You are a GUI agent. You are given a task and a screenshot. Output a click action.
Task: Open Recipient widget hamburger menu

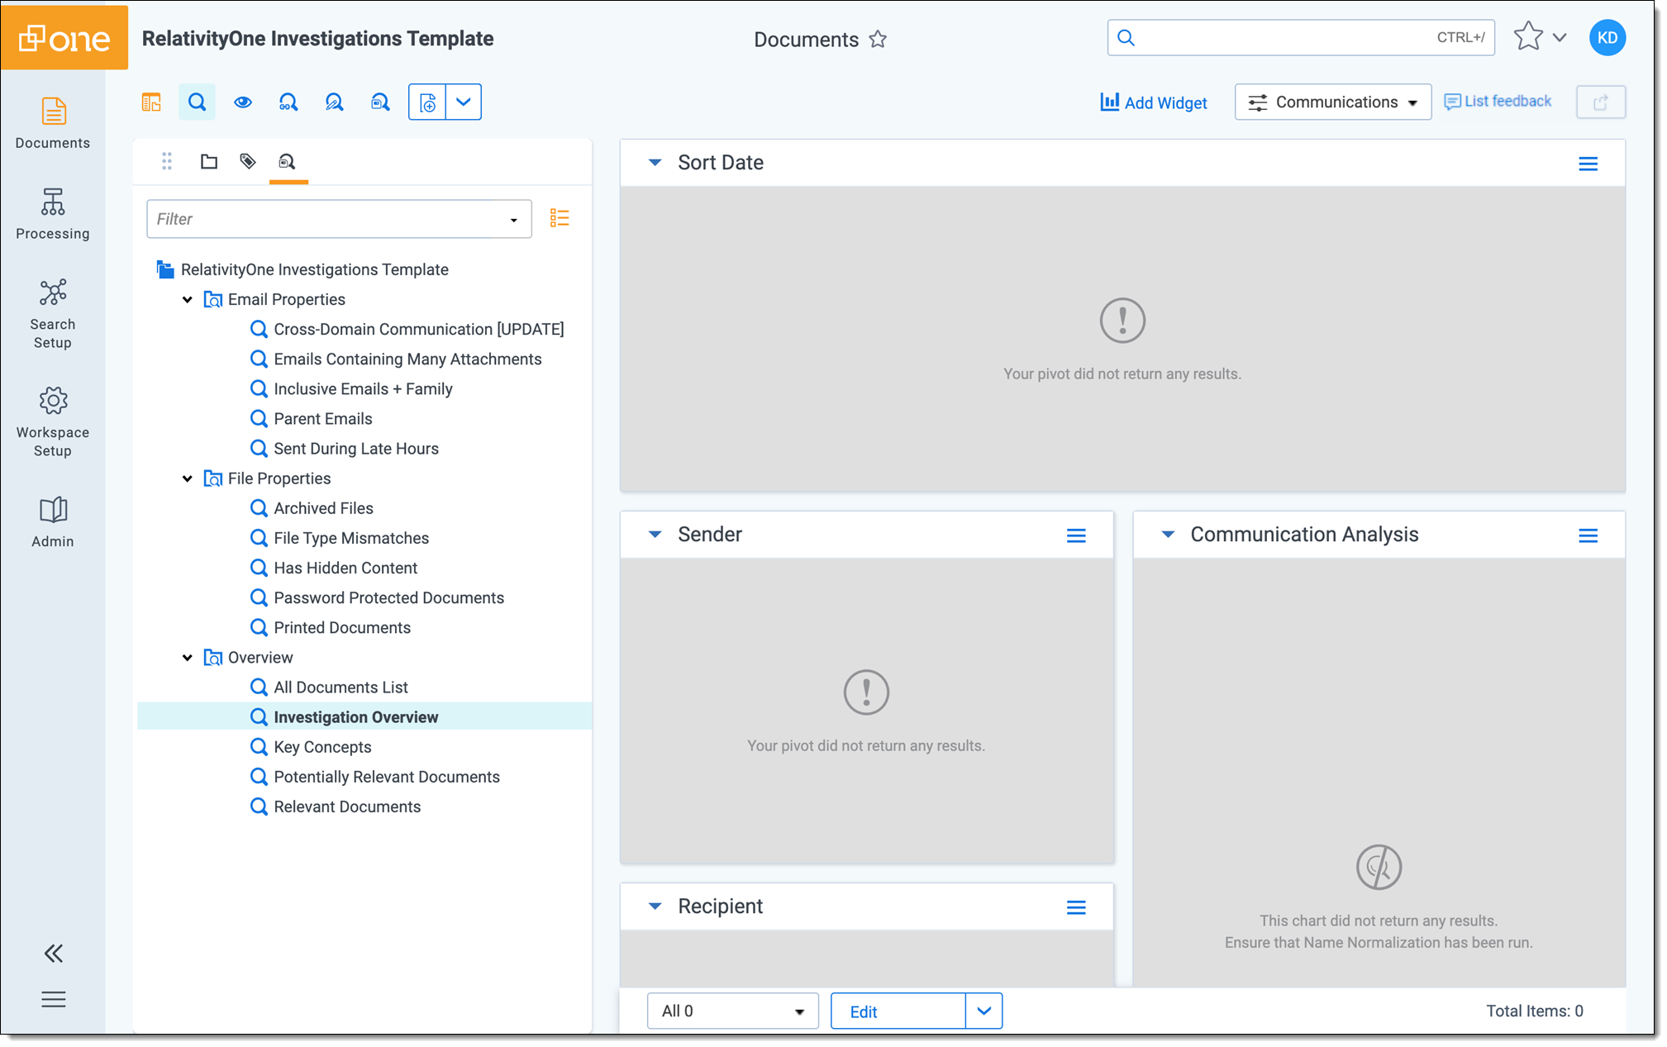click(x=1076, y=907)
